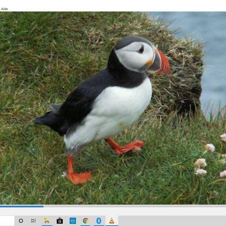Open the Bluetooth app taskbar icon

(x=99, y=221)
